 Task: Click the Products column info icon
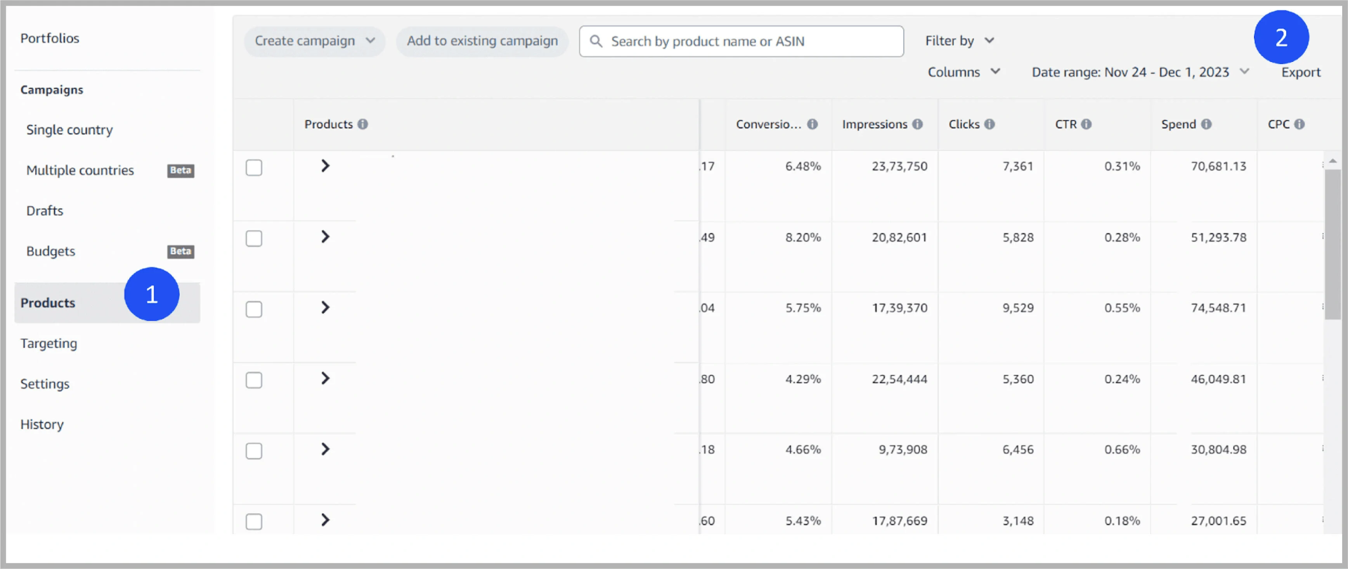[x=363, y=124]
